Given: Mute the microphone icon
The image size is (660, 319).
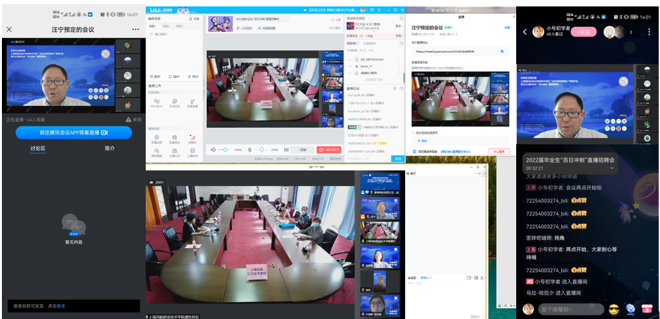Looking at the screenshot, I should [250, 150].
